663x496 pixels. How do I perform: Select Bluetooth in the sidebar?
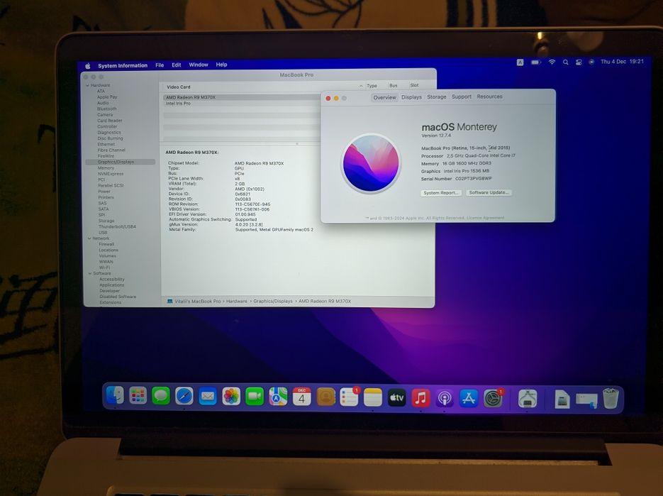tap(106, 109)
